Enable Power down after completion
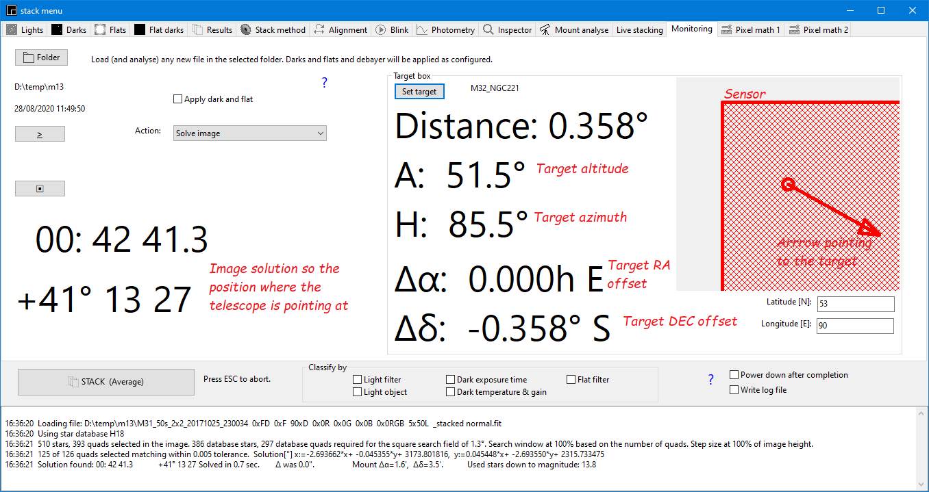This screenshot has width=929, height=492. [734, 375]
